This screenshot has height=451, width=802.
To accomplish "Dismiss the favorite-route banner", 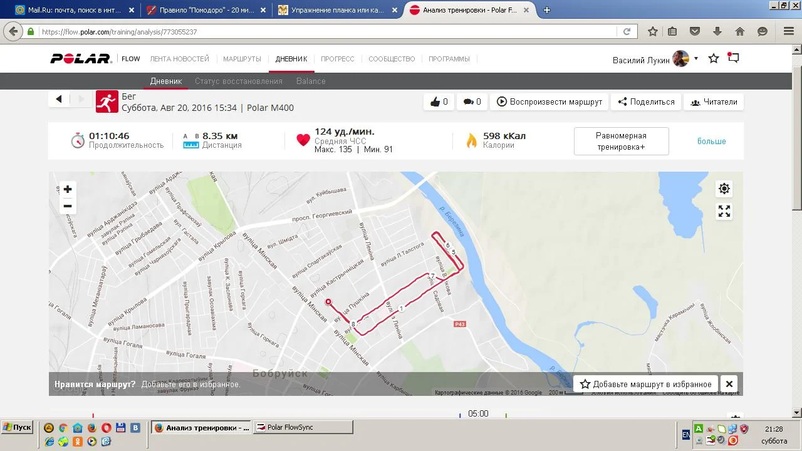I will [x=729, y=384].
